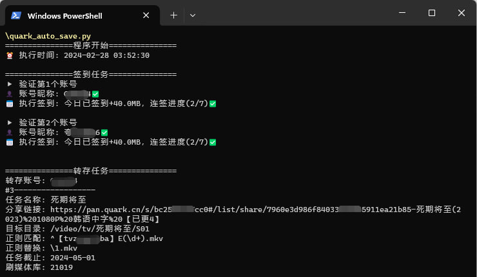Open the new tab profile dropdown
Viewport: 477px width, 277px height.
click(x=193, y=15)
